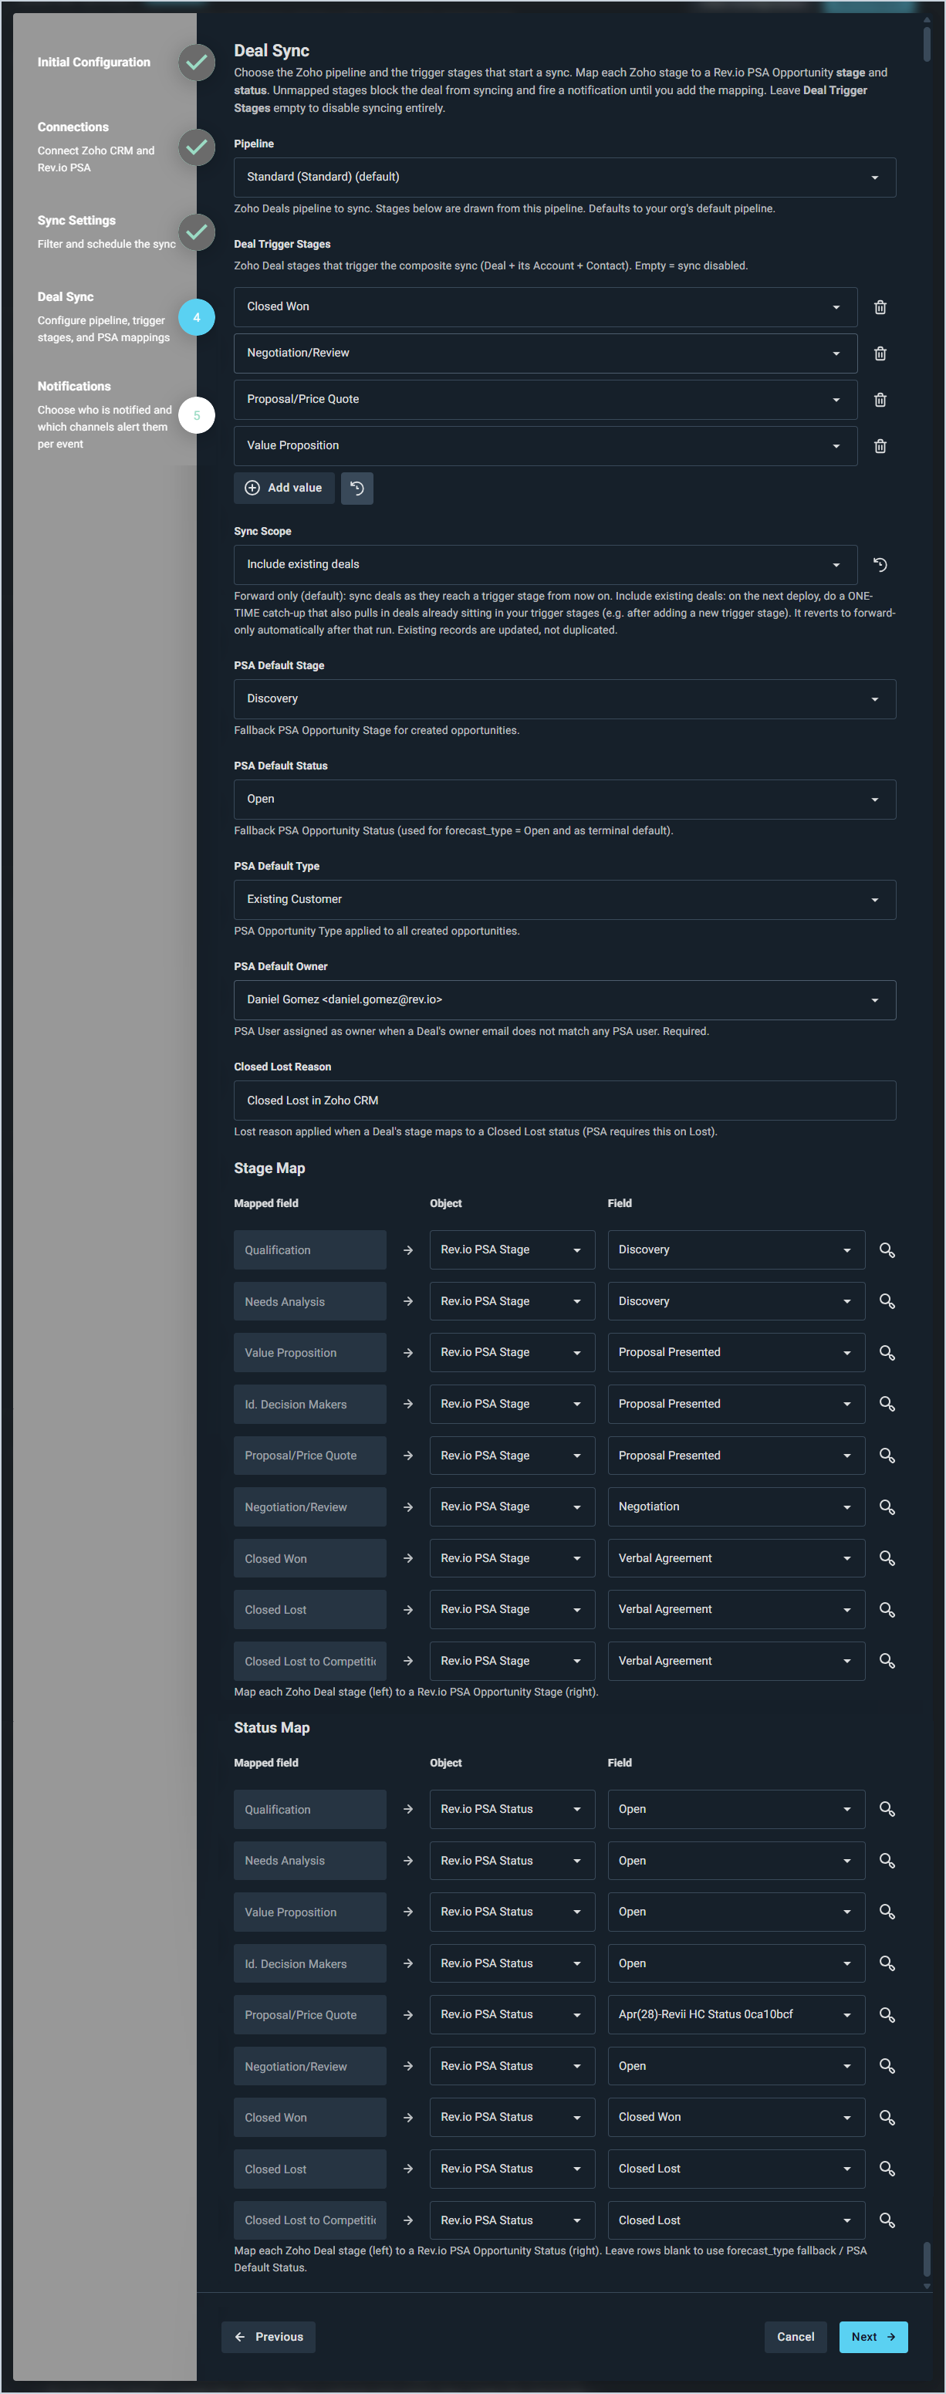Open Status Map field dropdown for Closed Won
Viewport: 946px width, 2394px height.
point(736,2117)
